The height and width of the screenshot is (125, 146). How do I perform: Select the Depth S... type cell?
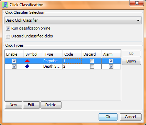[53, 66]
